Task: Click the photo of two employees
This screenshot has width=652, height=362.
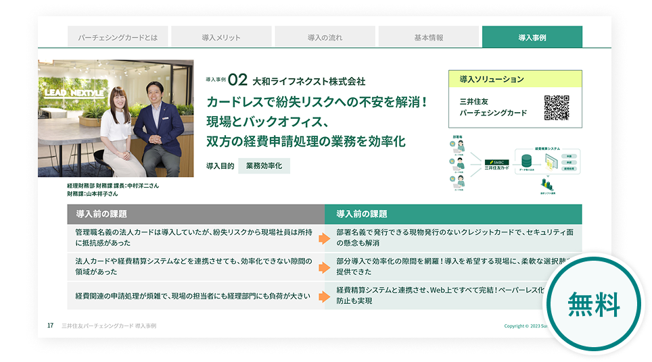Action: coord(116,119)
